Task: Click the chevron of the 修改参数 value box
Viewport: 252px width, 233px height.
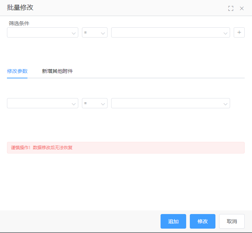Action: pyautogui.click(x=225, y=104)
